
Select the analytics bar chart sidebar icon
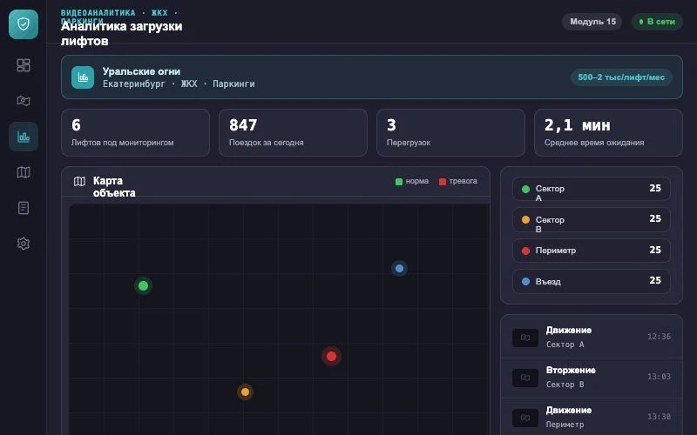pyautogui.click(x=24, y=137)
